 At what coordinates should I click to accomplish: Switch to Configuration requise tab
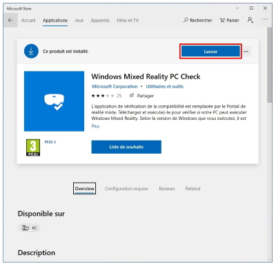[x=126, y=189]
